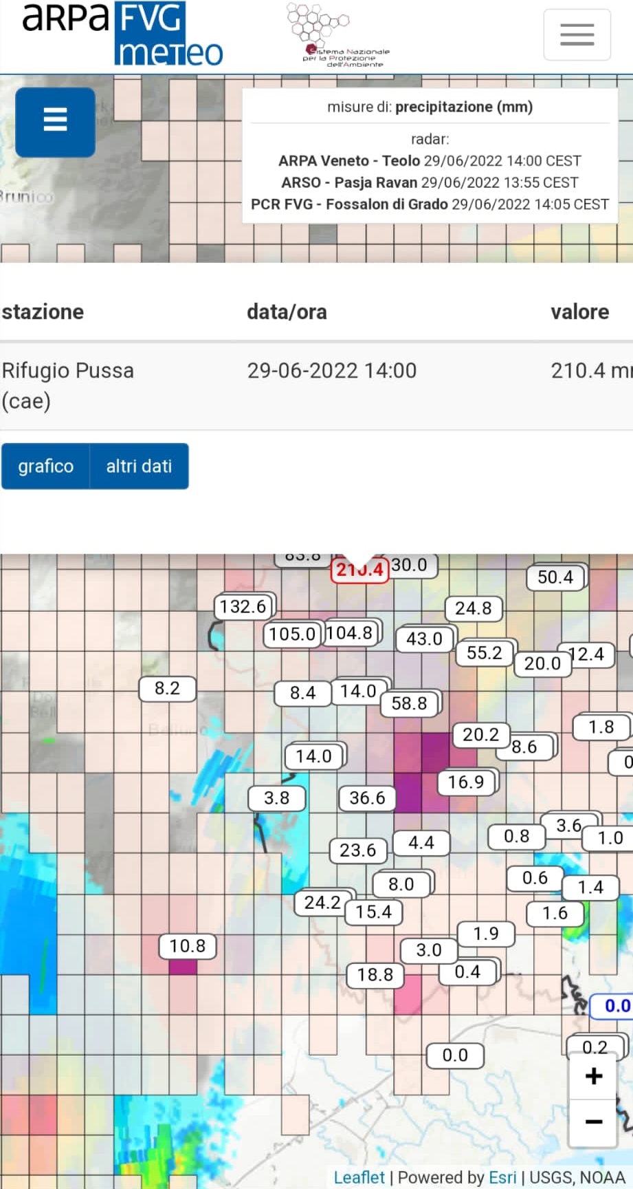The image size is (633, 1189).
Task: Select the 132.6 precipitation station marker
Action: point(243,606)
